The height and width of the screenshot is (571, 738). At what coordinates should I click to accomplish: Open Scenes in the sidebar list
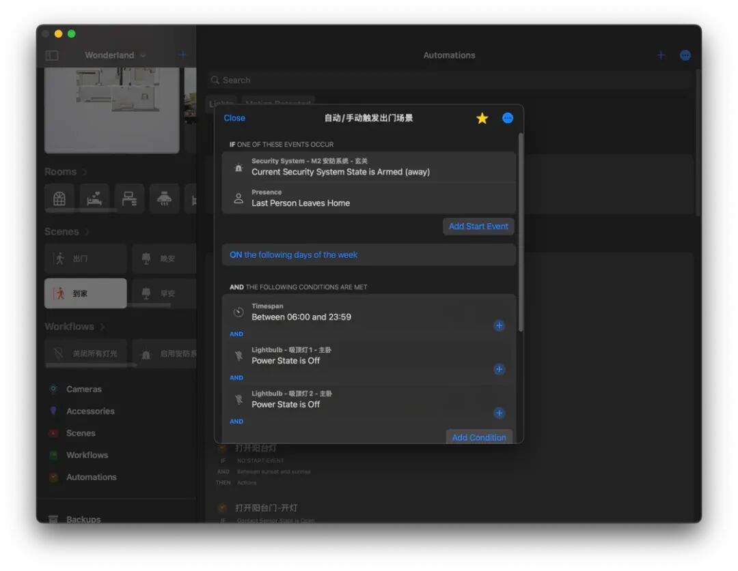coord(81,433)
